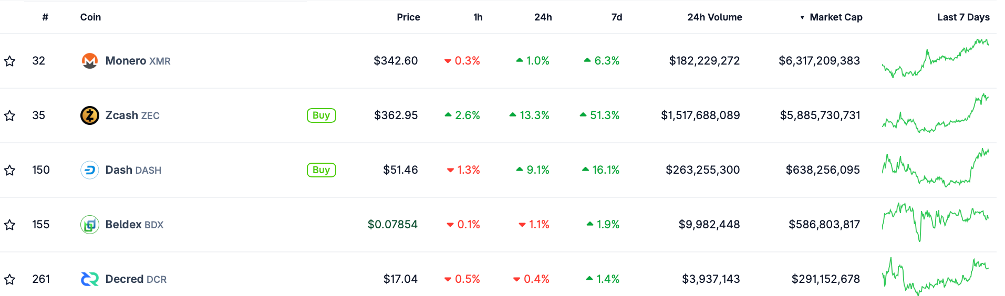Star the Beldex row

pyautogui.click(x=9, y=225)
